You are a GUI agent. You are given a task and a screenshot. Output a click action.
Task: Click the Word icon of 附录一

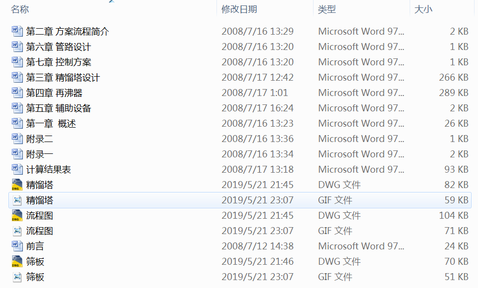coord(16,154)
